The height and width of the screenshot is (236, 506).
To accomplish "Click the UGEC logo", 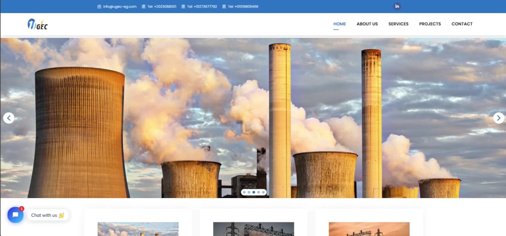I will [x=38, y=24].
